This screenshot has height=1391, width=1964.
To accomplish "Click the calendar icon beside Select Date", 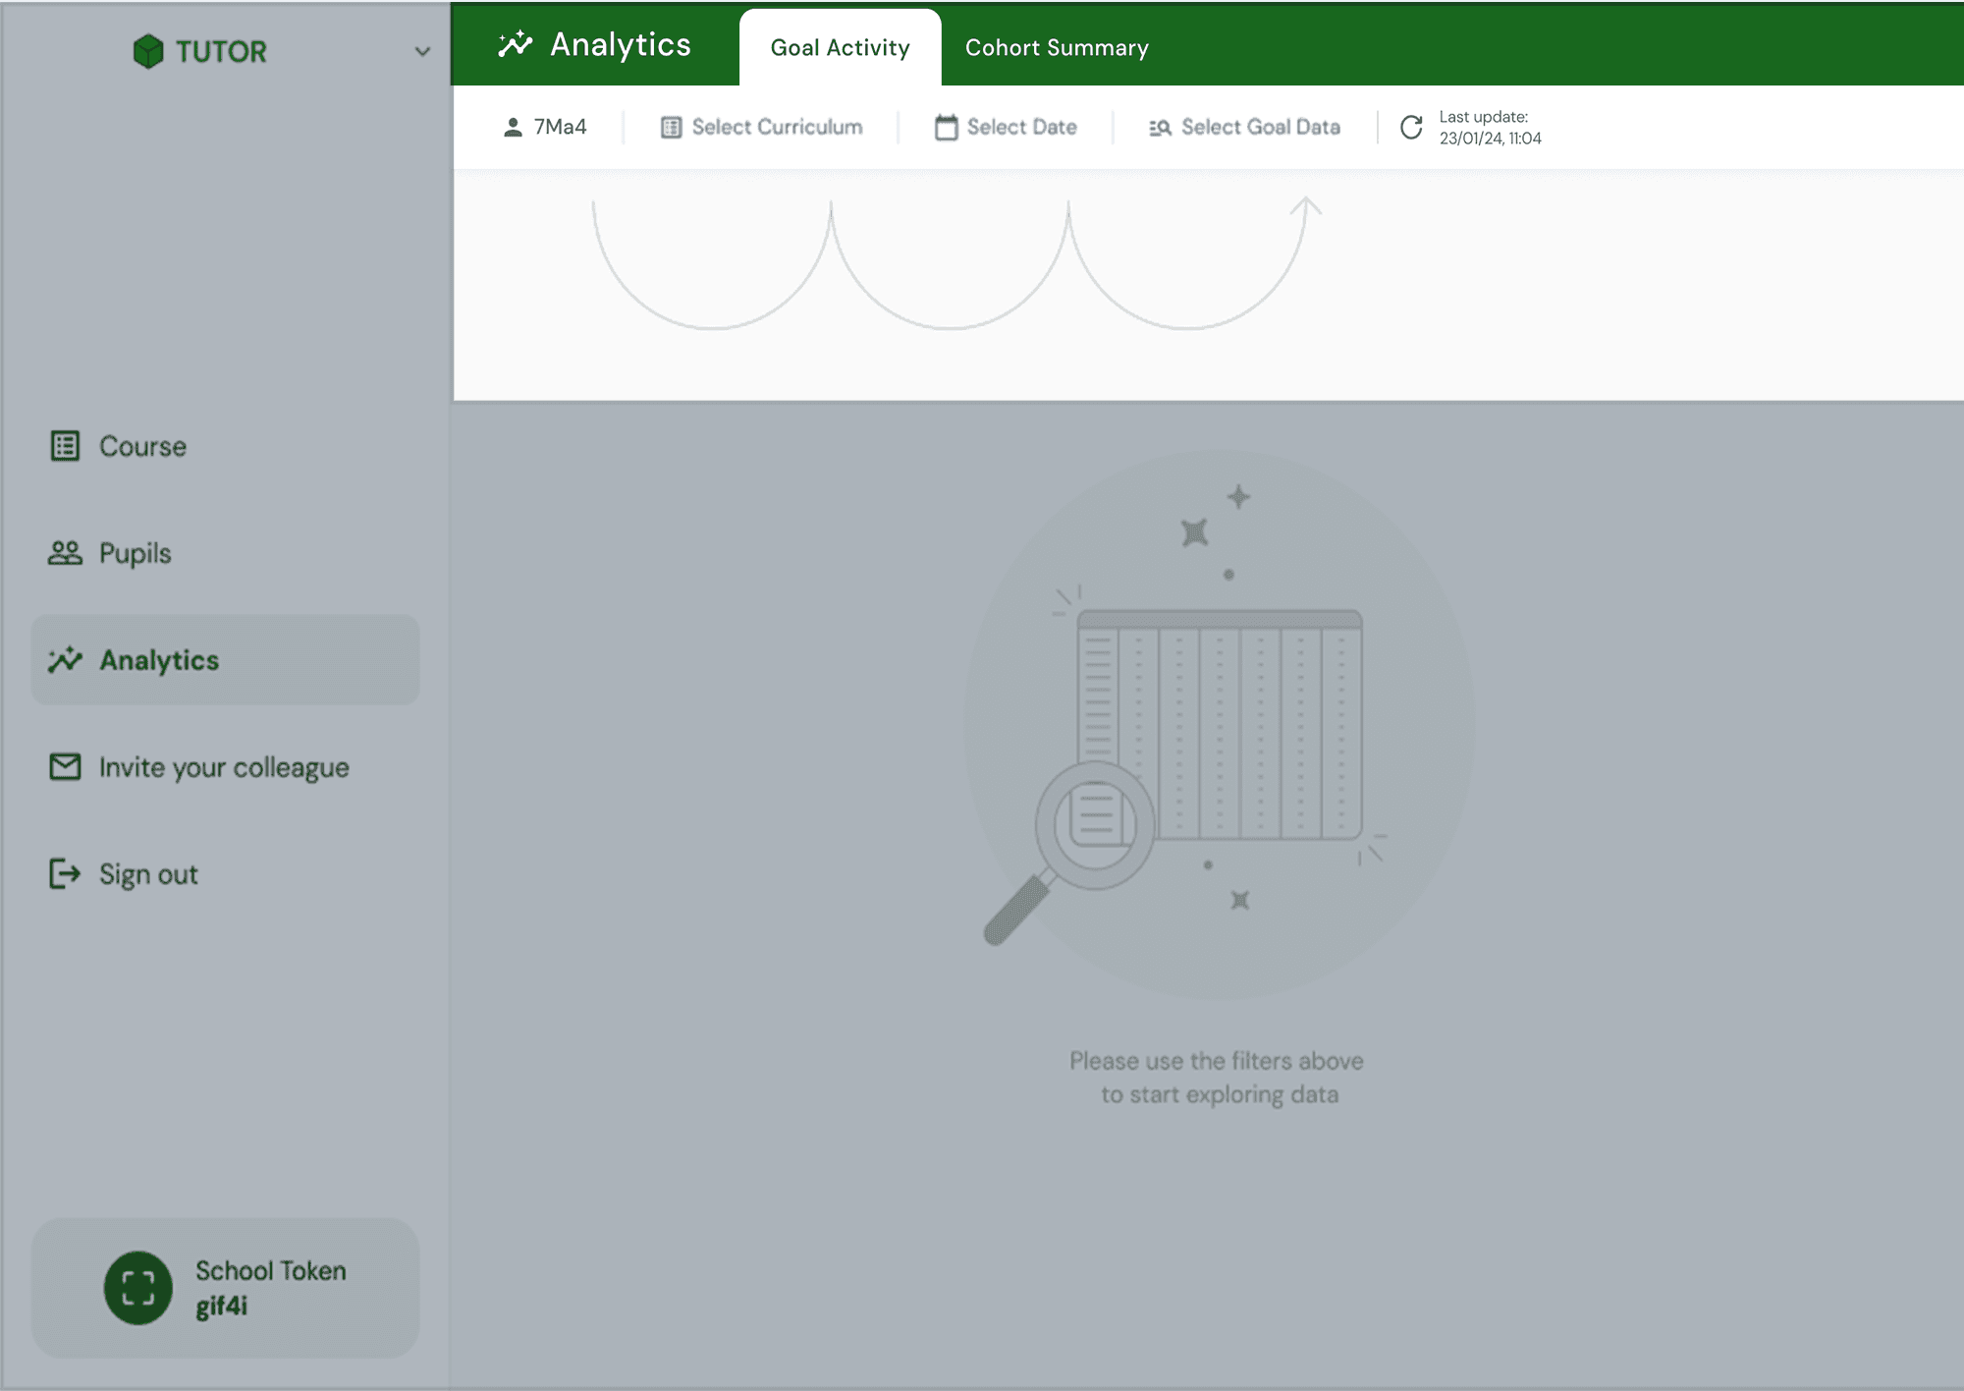I will (x=946, y=127).
